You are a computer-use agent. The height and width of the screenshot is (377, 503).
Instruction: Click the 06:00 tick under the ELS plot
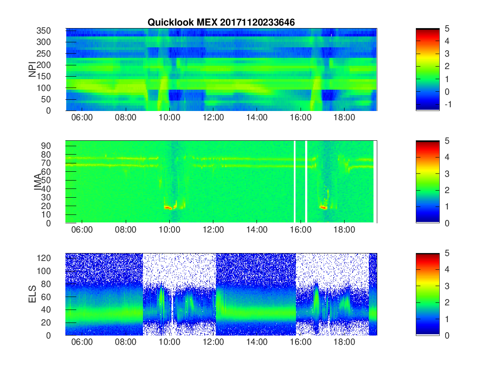click(82, 342)
